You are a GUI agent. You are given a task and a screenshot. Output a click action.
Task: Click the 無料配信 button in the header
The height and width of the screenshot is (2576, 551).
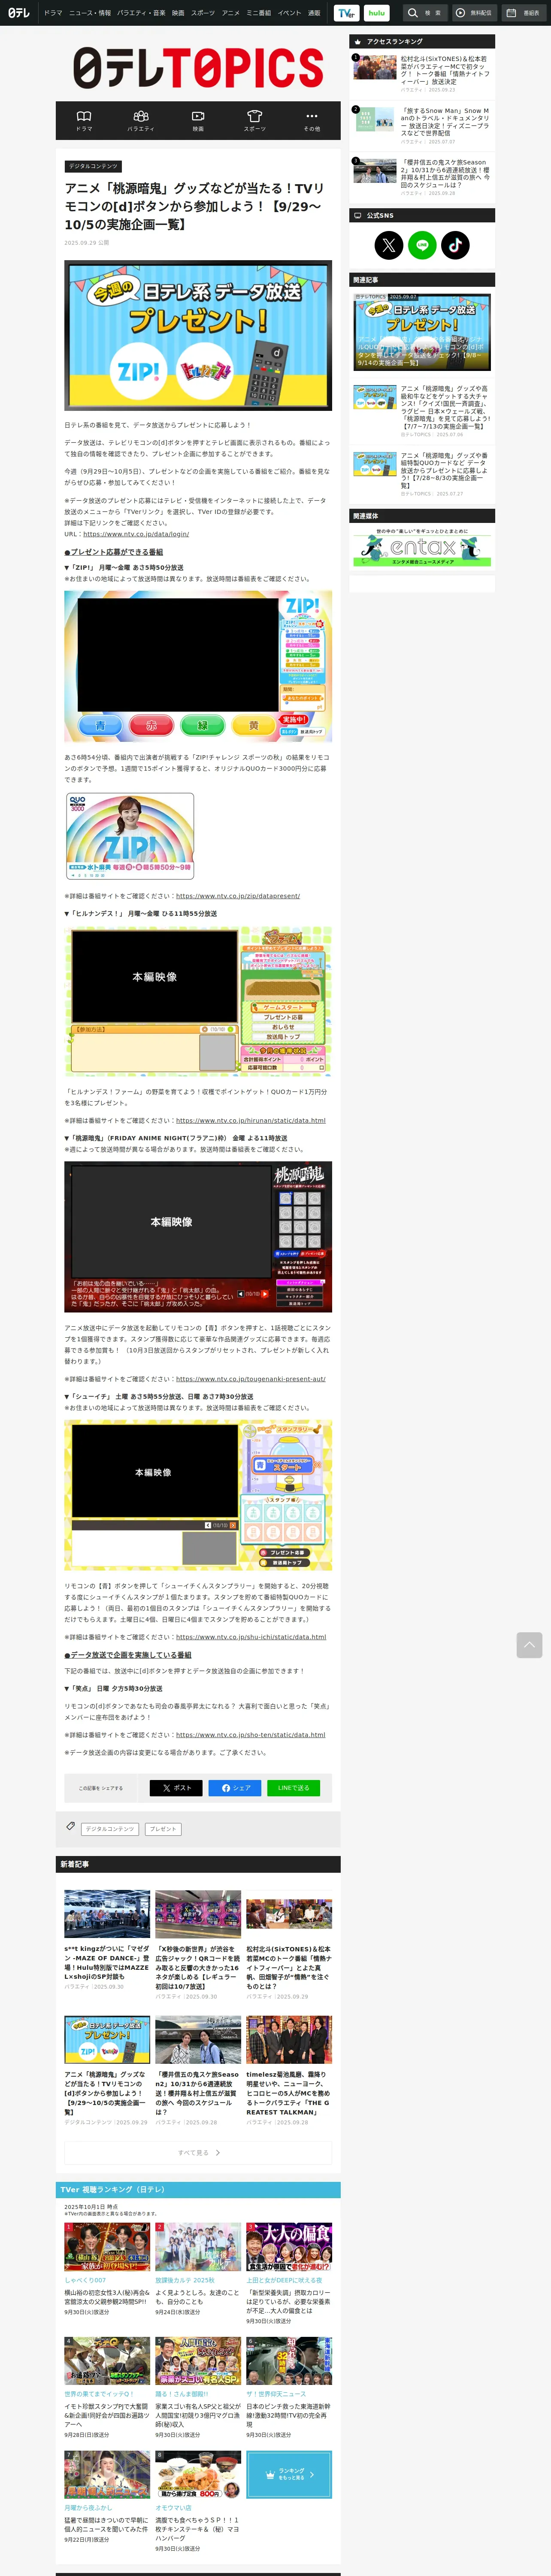474,13
